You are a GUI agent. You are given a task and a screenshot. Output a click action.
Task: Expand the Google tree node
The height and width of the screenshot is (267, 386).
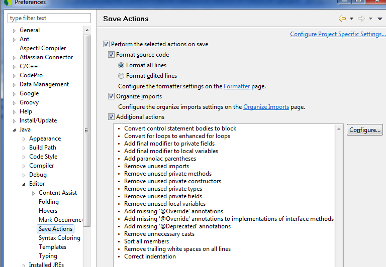(x=14, y=94)
